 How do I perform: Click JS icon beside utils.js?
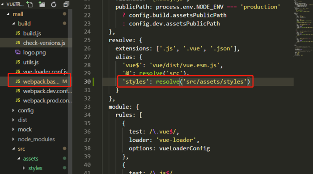[x=18, y=62]
